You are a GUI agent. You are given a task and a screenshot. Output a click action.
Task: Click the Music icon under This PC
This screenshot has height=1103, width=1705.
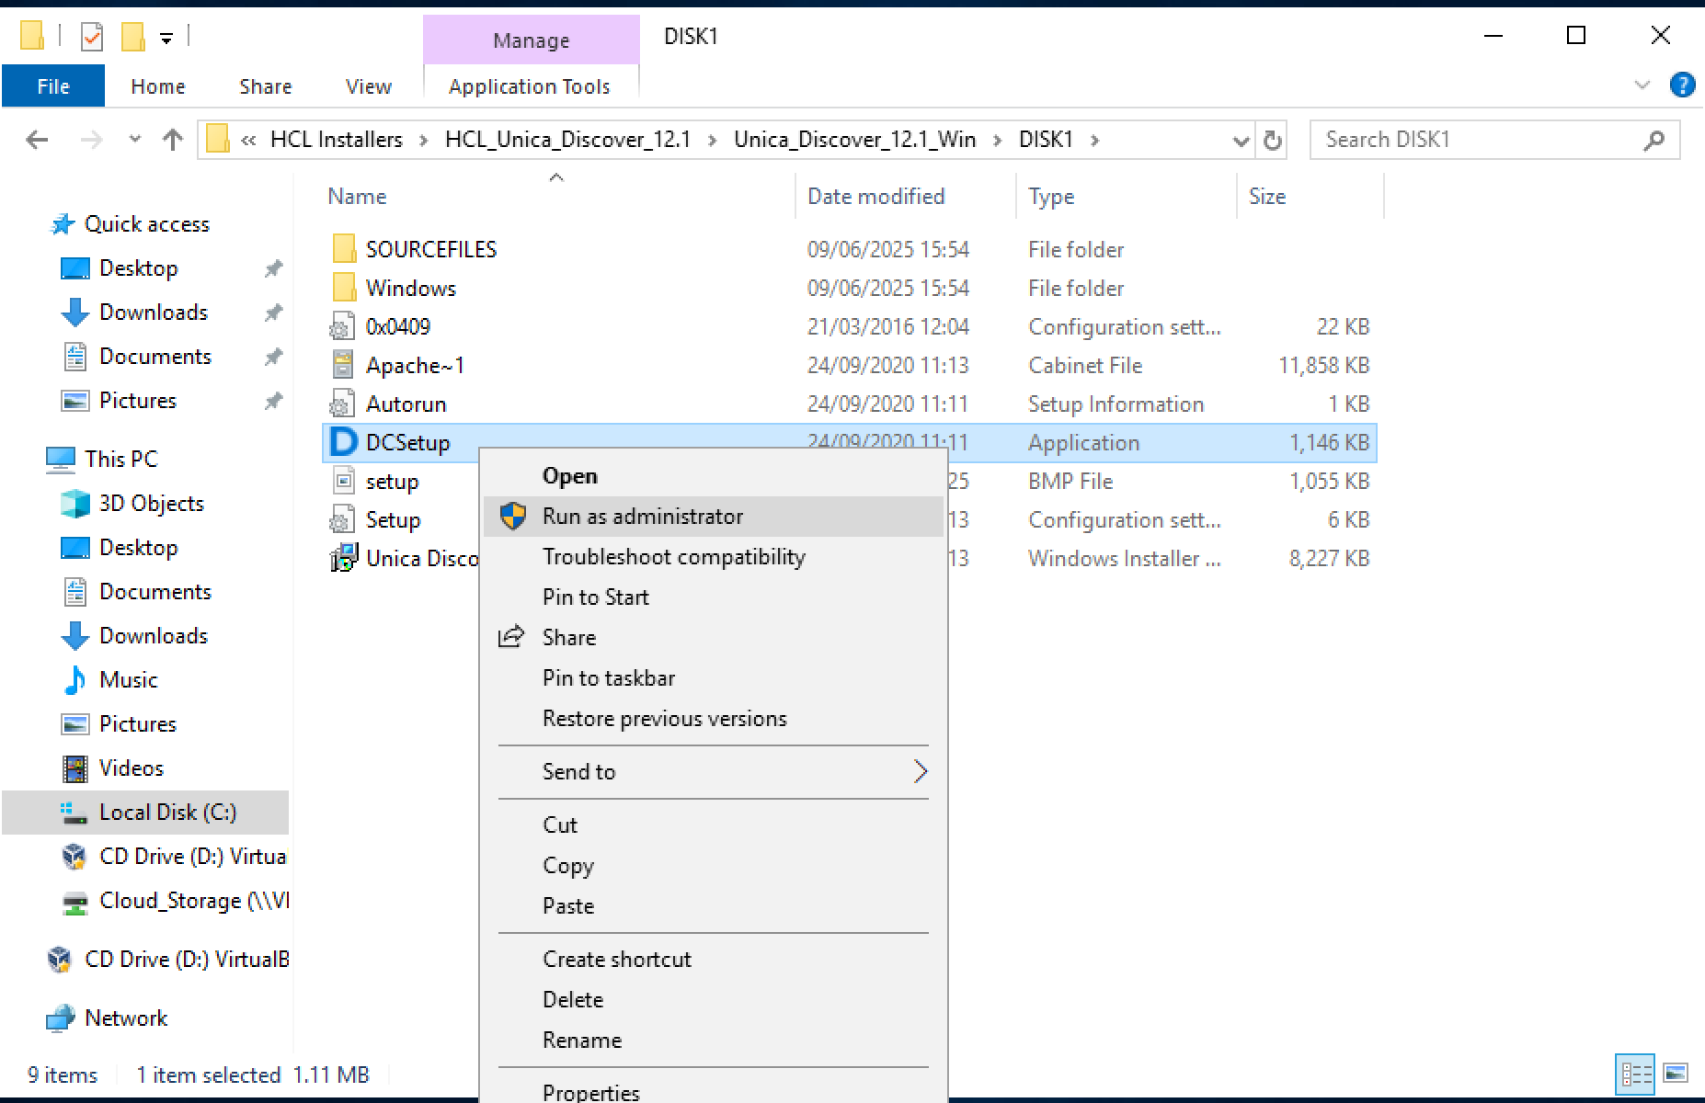(x=74, y=680)
